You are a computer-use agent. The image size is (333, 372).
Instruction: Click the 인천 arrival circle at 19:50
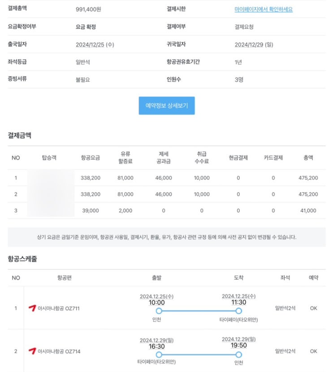239,355
